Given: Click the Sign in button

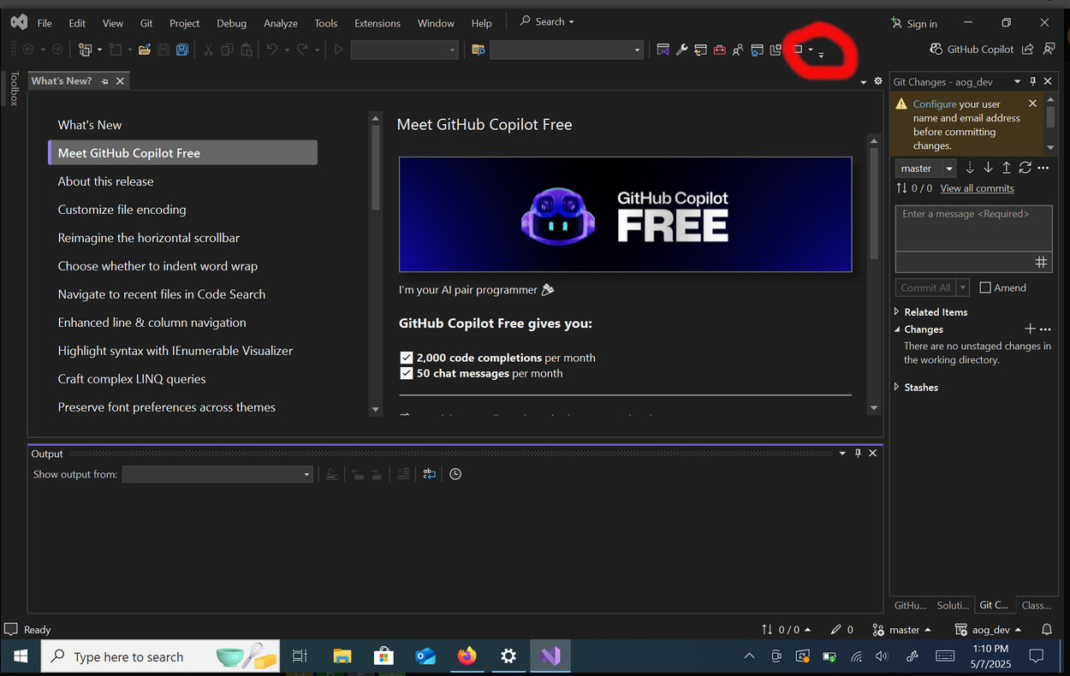Looking at the screenshot, I should 914,23.
